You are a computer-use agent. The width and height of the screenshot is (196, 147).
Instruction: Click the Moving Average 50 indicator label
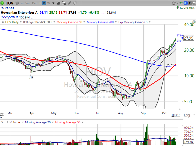(x=70, y=22)
